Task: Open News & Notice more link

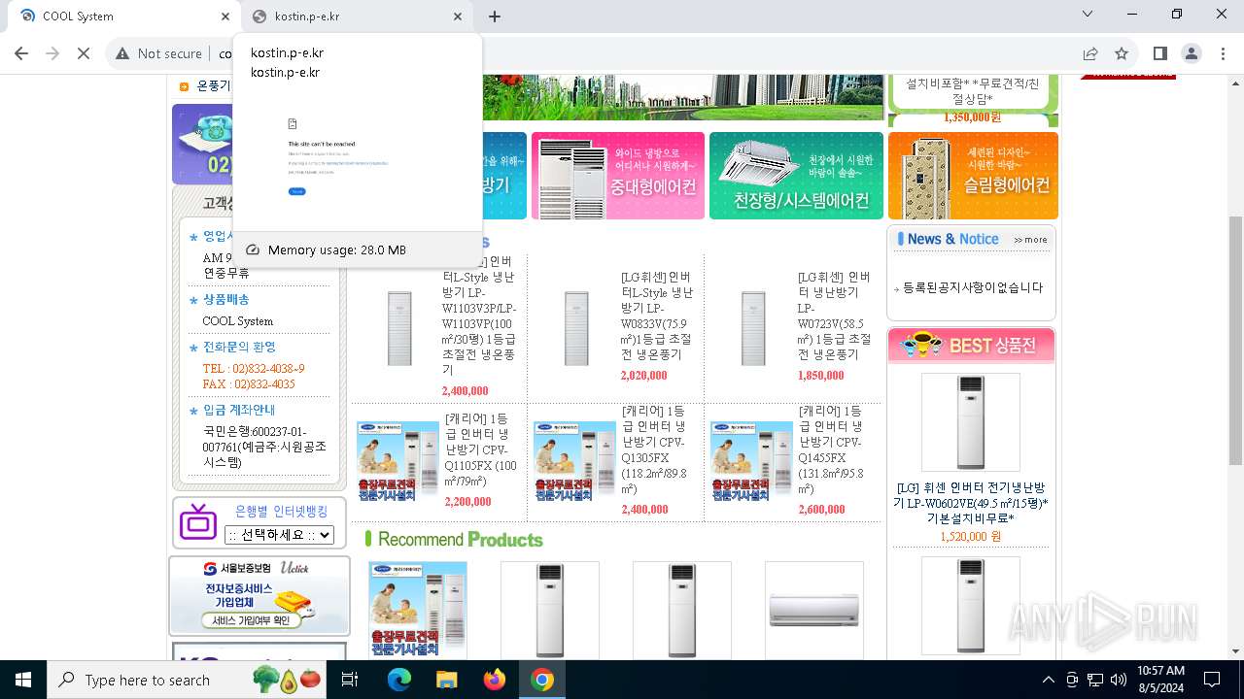Action: 1030,240
